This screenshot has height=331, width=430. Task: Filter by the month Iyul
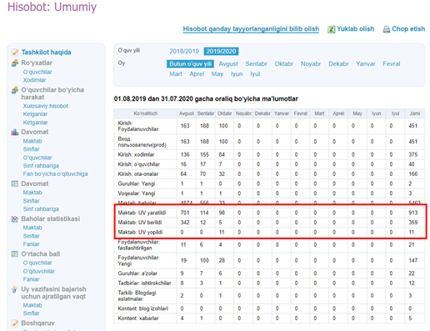tap(255, 74)
